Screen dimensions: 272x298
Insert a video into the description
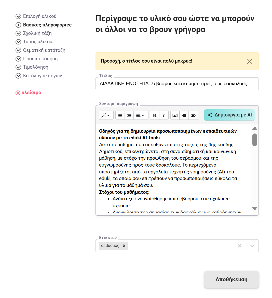pos(184,115)
